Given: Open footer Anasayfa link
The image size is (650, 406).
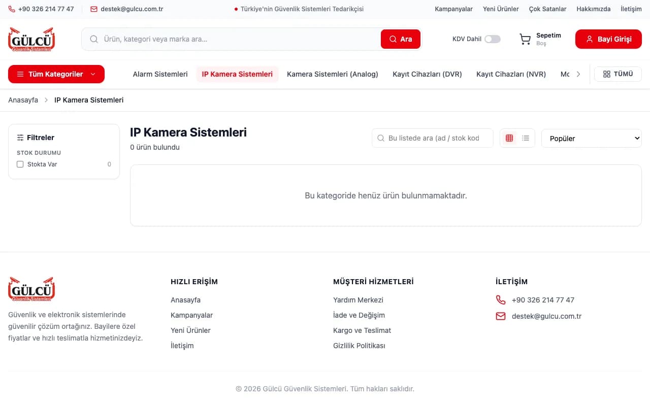Looking at the screenshot, I should coord(185,300).
